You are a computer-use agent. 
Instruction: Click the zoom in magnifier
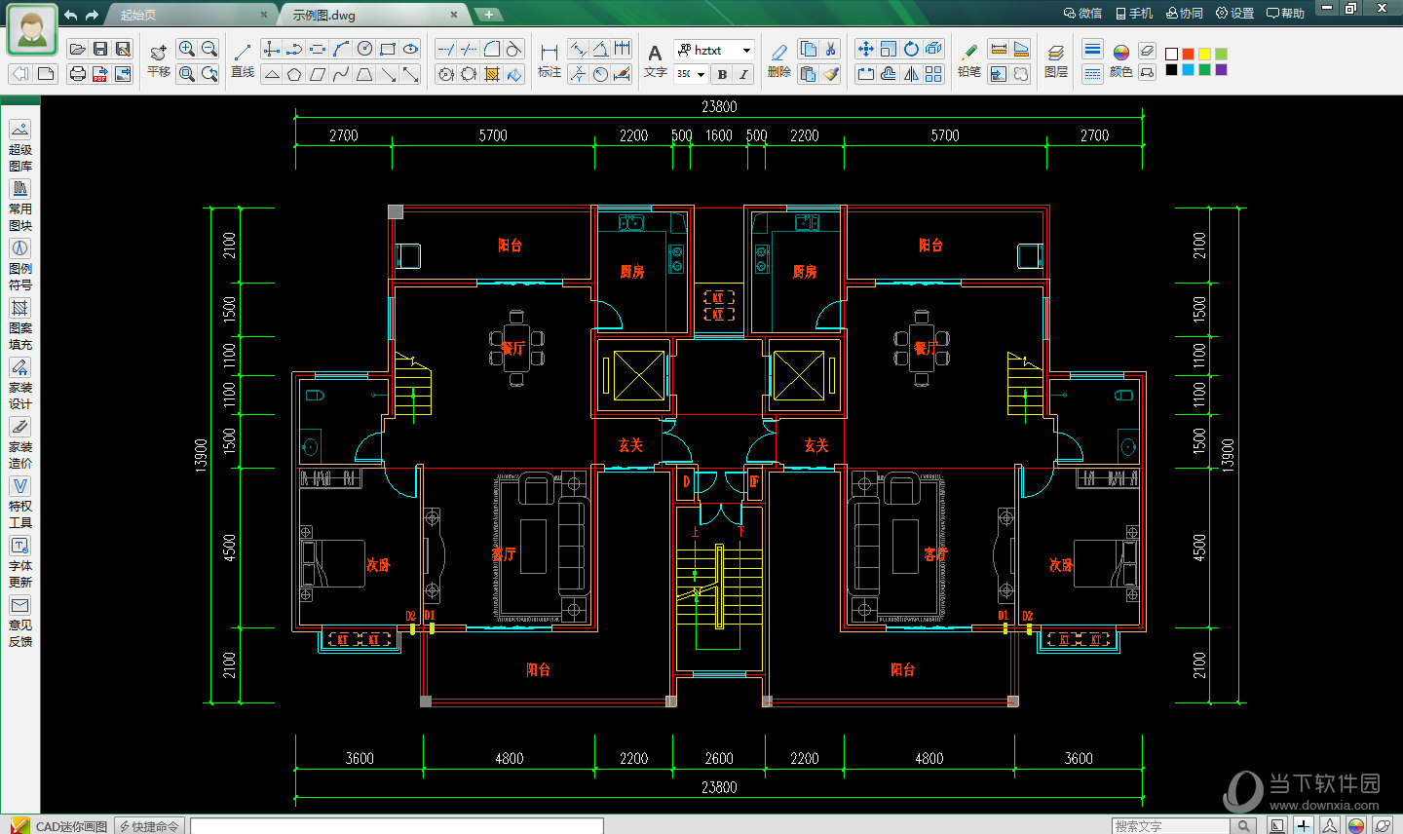[187, 49]
